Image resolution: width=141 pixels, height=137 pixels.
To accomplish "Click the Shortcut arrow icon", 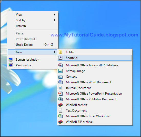I will [x=61, y=58].
